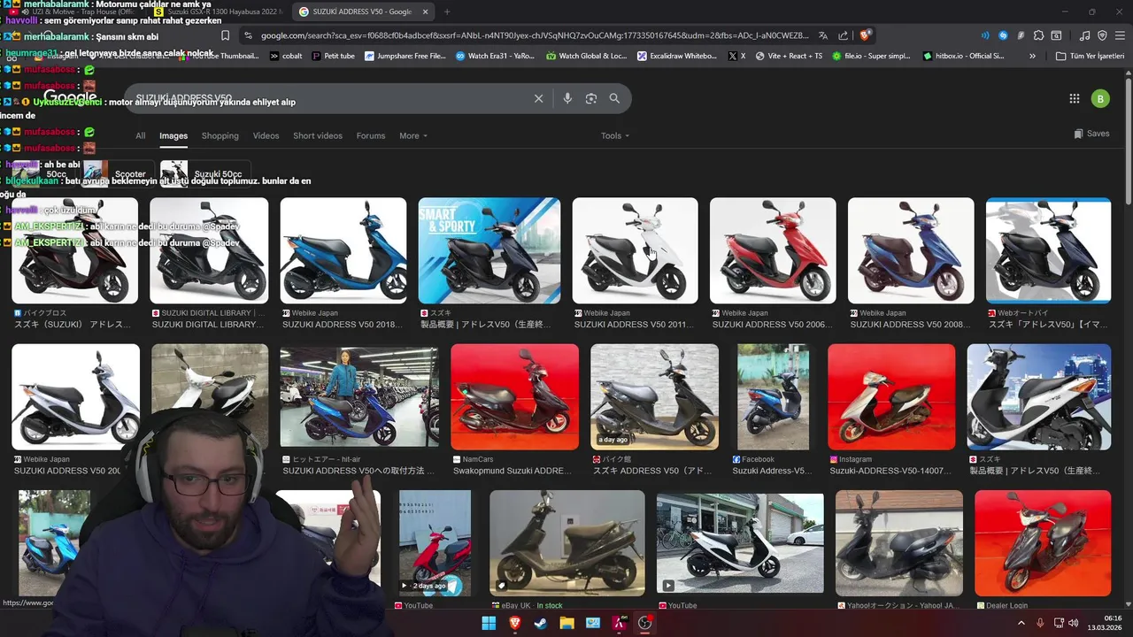Open a new browser tab

(447, 12)
